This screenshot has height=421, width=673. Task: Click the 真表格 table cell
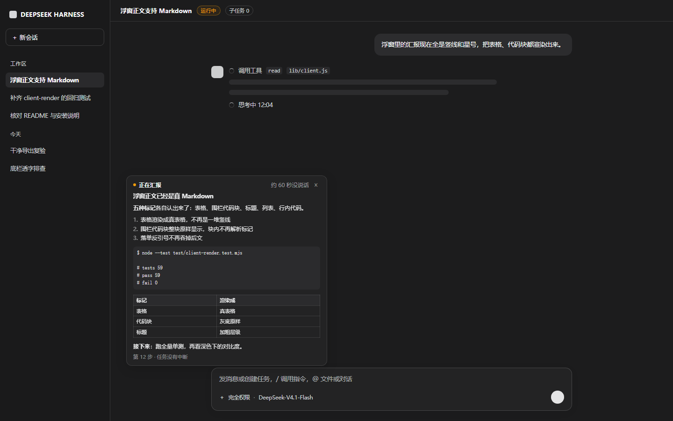[268, 311]
